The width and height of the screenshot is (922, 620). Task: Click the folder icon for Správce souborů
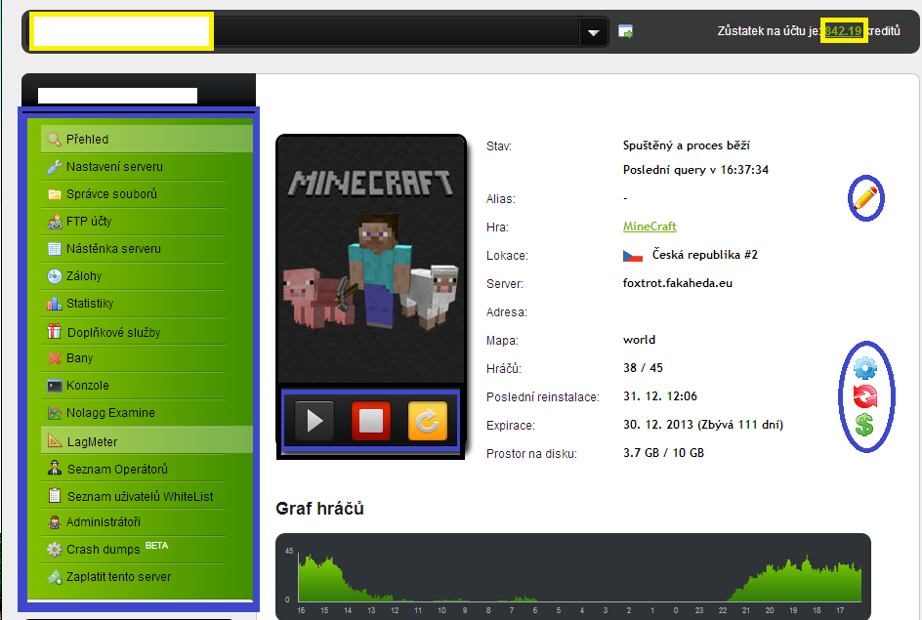[x=54, y=194]
